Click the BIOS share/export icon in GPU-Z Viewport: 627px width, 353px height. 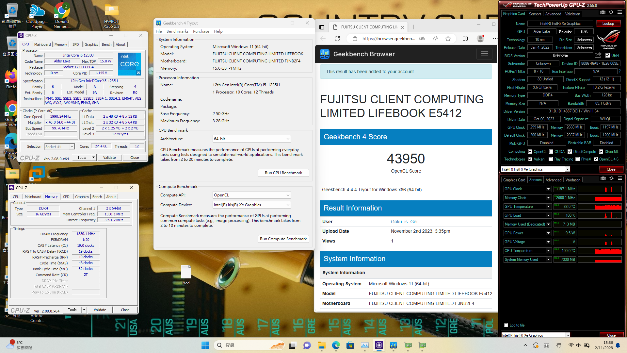coord(598,55)
